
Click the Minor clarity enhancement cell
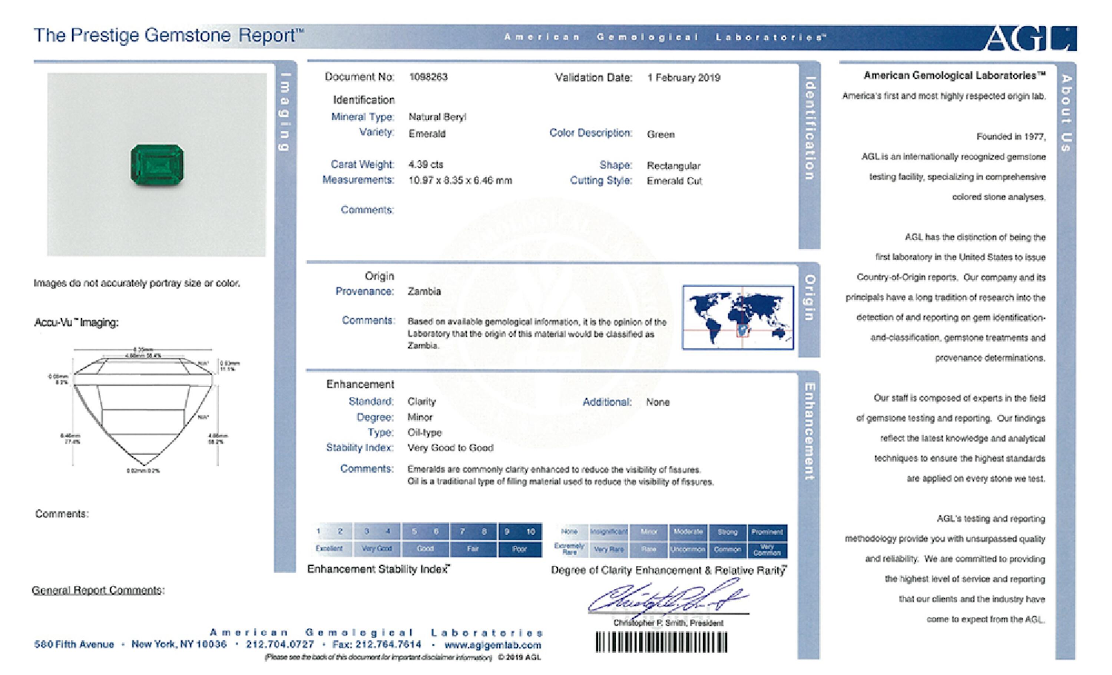(649, 532)
